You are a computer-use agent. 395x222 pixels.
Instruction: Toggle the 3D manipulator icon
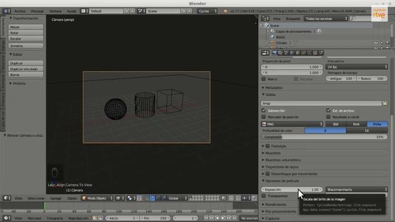[x=147, y=199]
